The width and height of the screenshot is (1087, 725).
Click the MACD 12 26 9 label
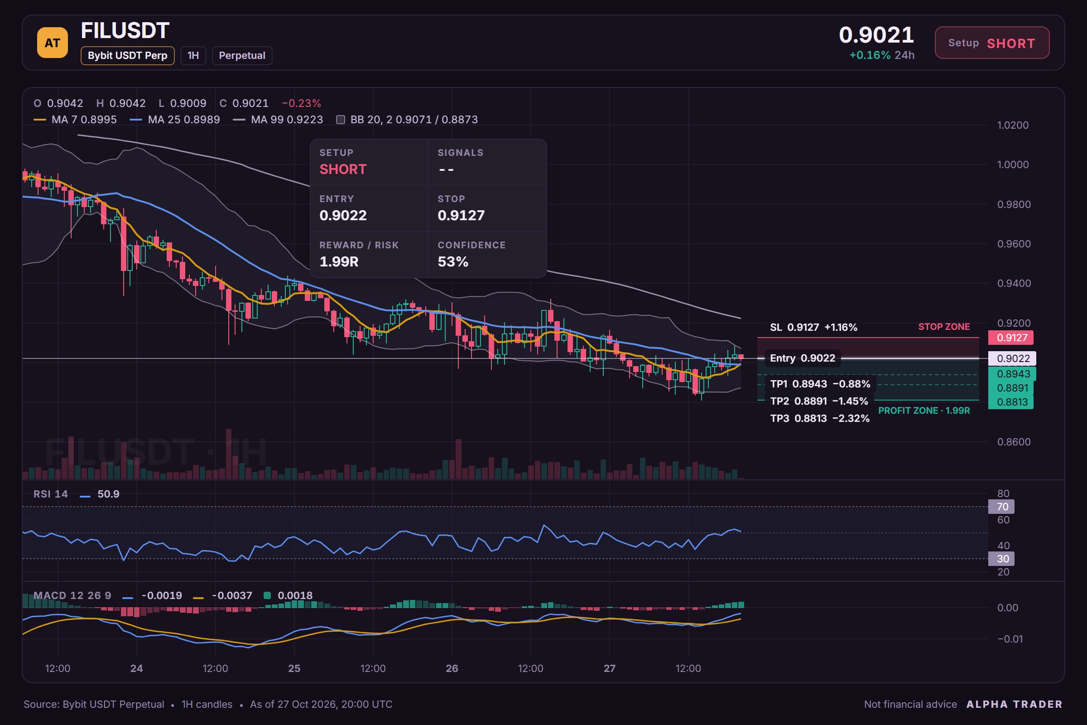click(72, 595)
